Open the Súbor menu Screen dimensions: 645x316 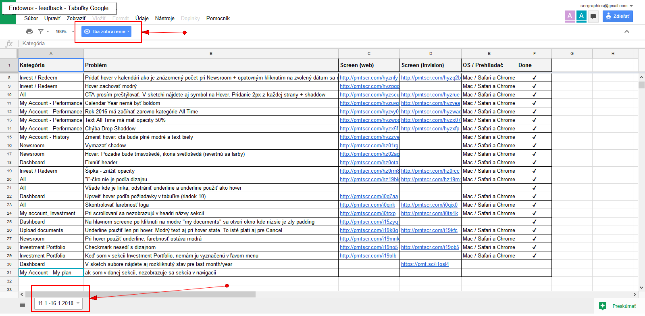31,18
